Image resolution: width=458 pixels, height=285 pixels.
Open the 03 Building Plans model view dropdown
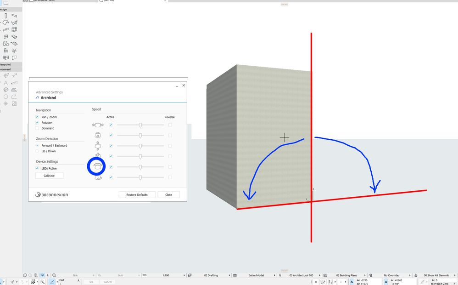click(347, 275)
